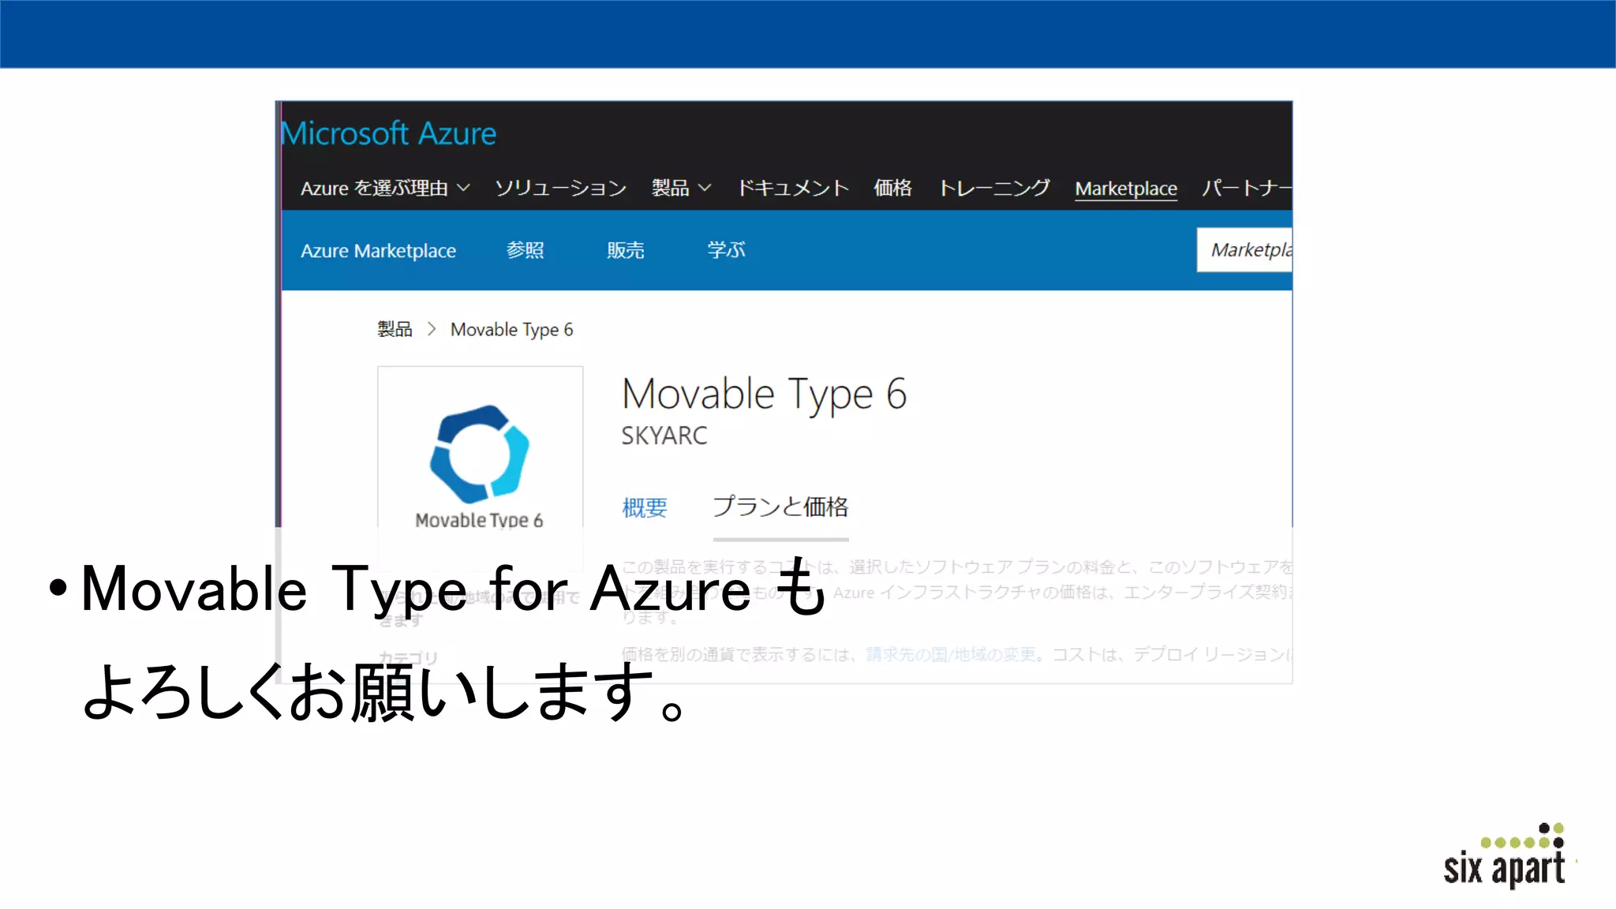Image resolution: width=1616 pixels, height=909 pixels.
Task: Click breadcrumb text 'Movable Type 6'
Action: 511,330
